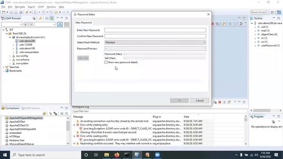The height and width of the screenshot is (159, 283).
Task: Click the New Connection icon in Connections panel
Action: pyautogui.click(x=44, y=114)
